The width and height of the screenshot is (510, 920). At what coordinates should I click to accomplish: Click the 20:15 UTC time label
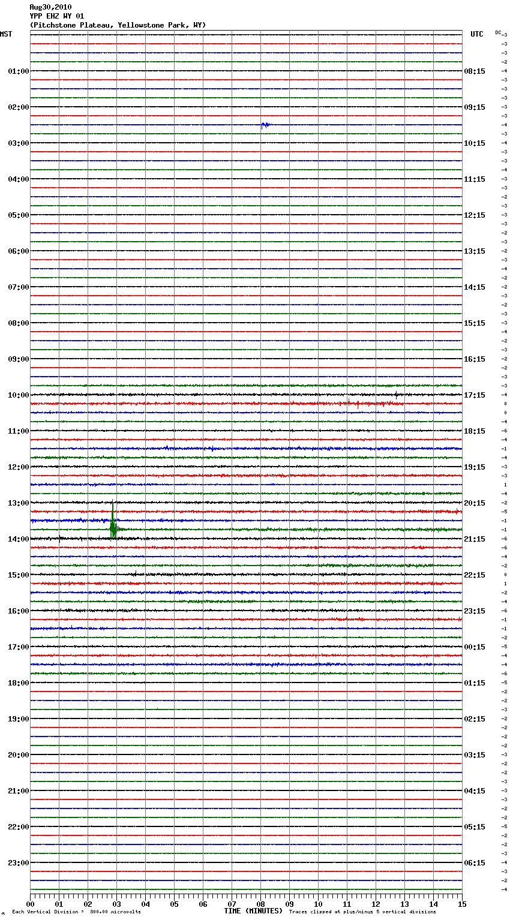(x=475, y=503)
